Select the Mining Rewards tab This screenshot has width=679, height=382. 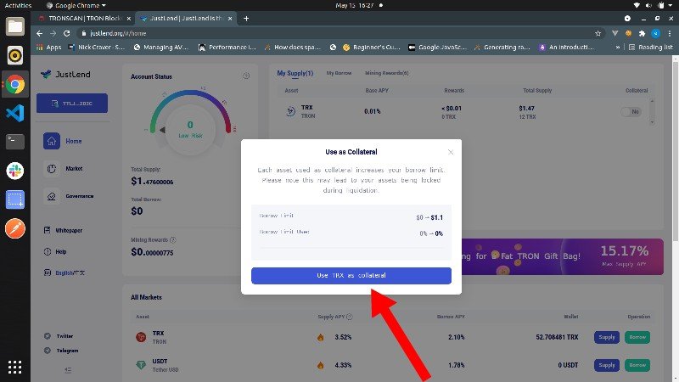(x=387, y=73)
